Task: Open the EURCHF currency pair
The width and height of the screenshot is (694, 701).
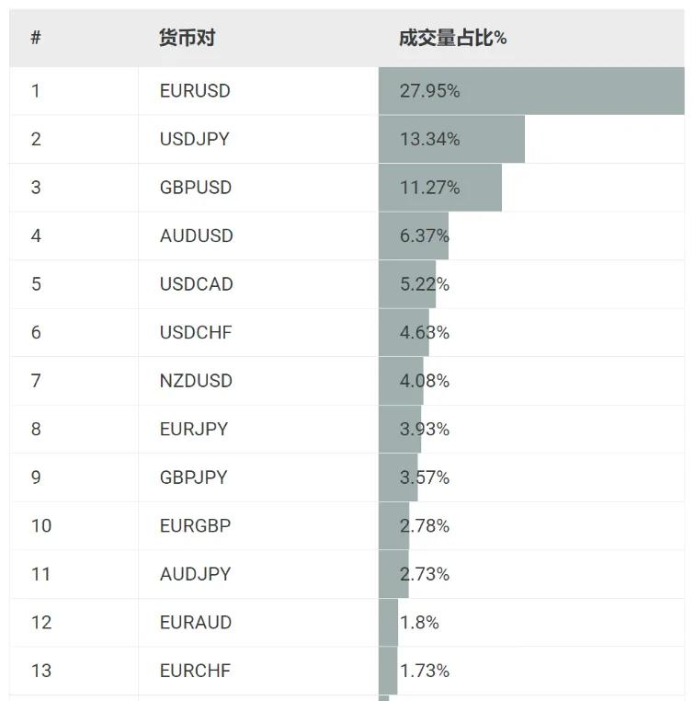Action: tap(195, 671)
